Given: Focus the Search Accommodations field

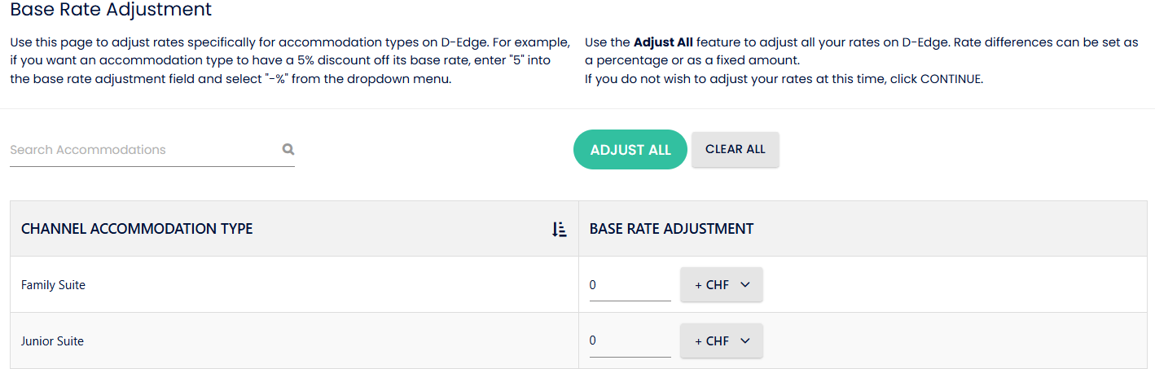Looking at the screenshot, I should click(x=143, y=150).
